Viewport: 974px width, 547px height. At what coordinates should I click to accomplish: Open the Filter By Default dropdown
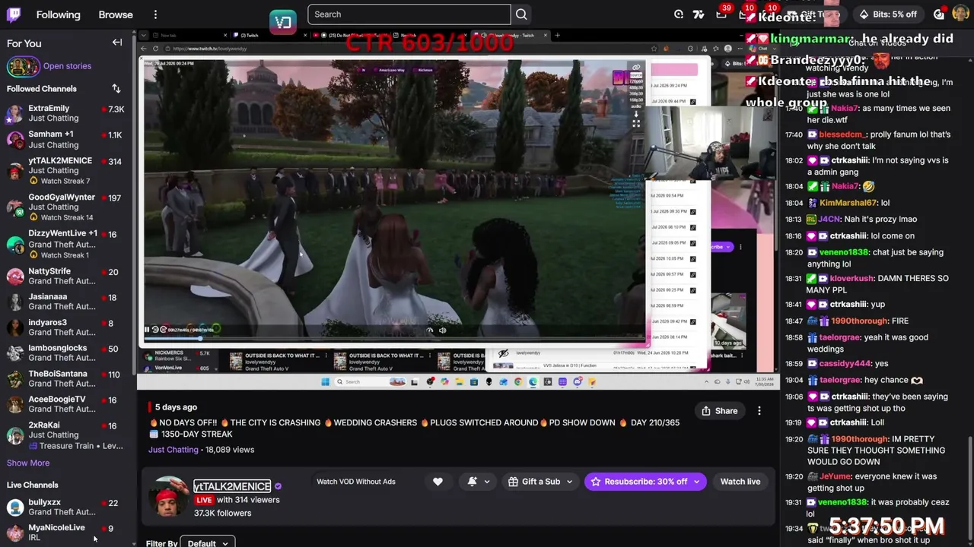207,543
